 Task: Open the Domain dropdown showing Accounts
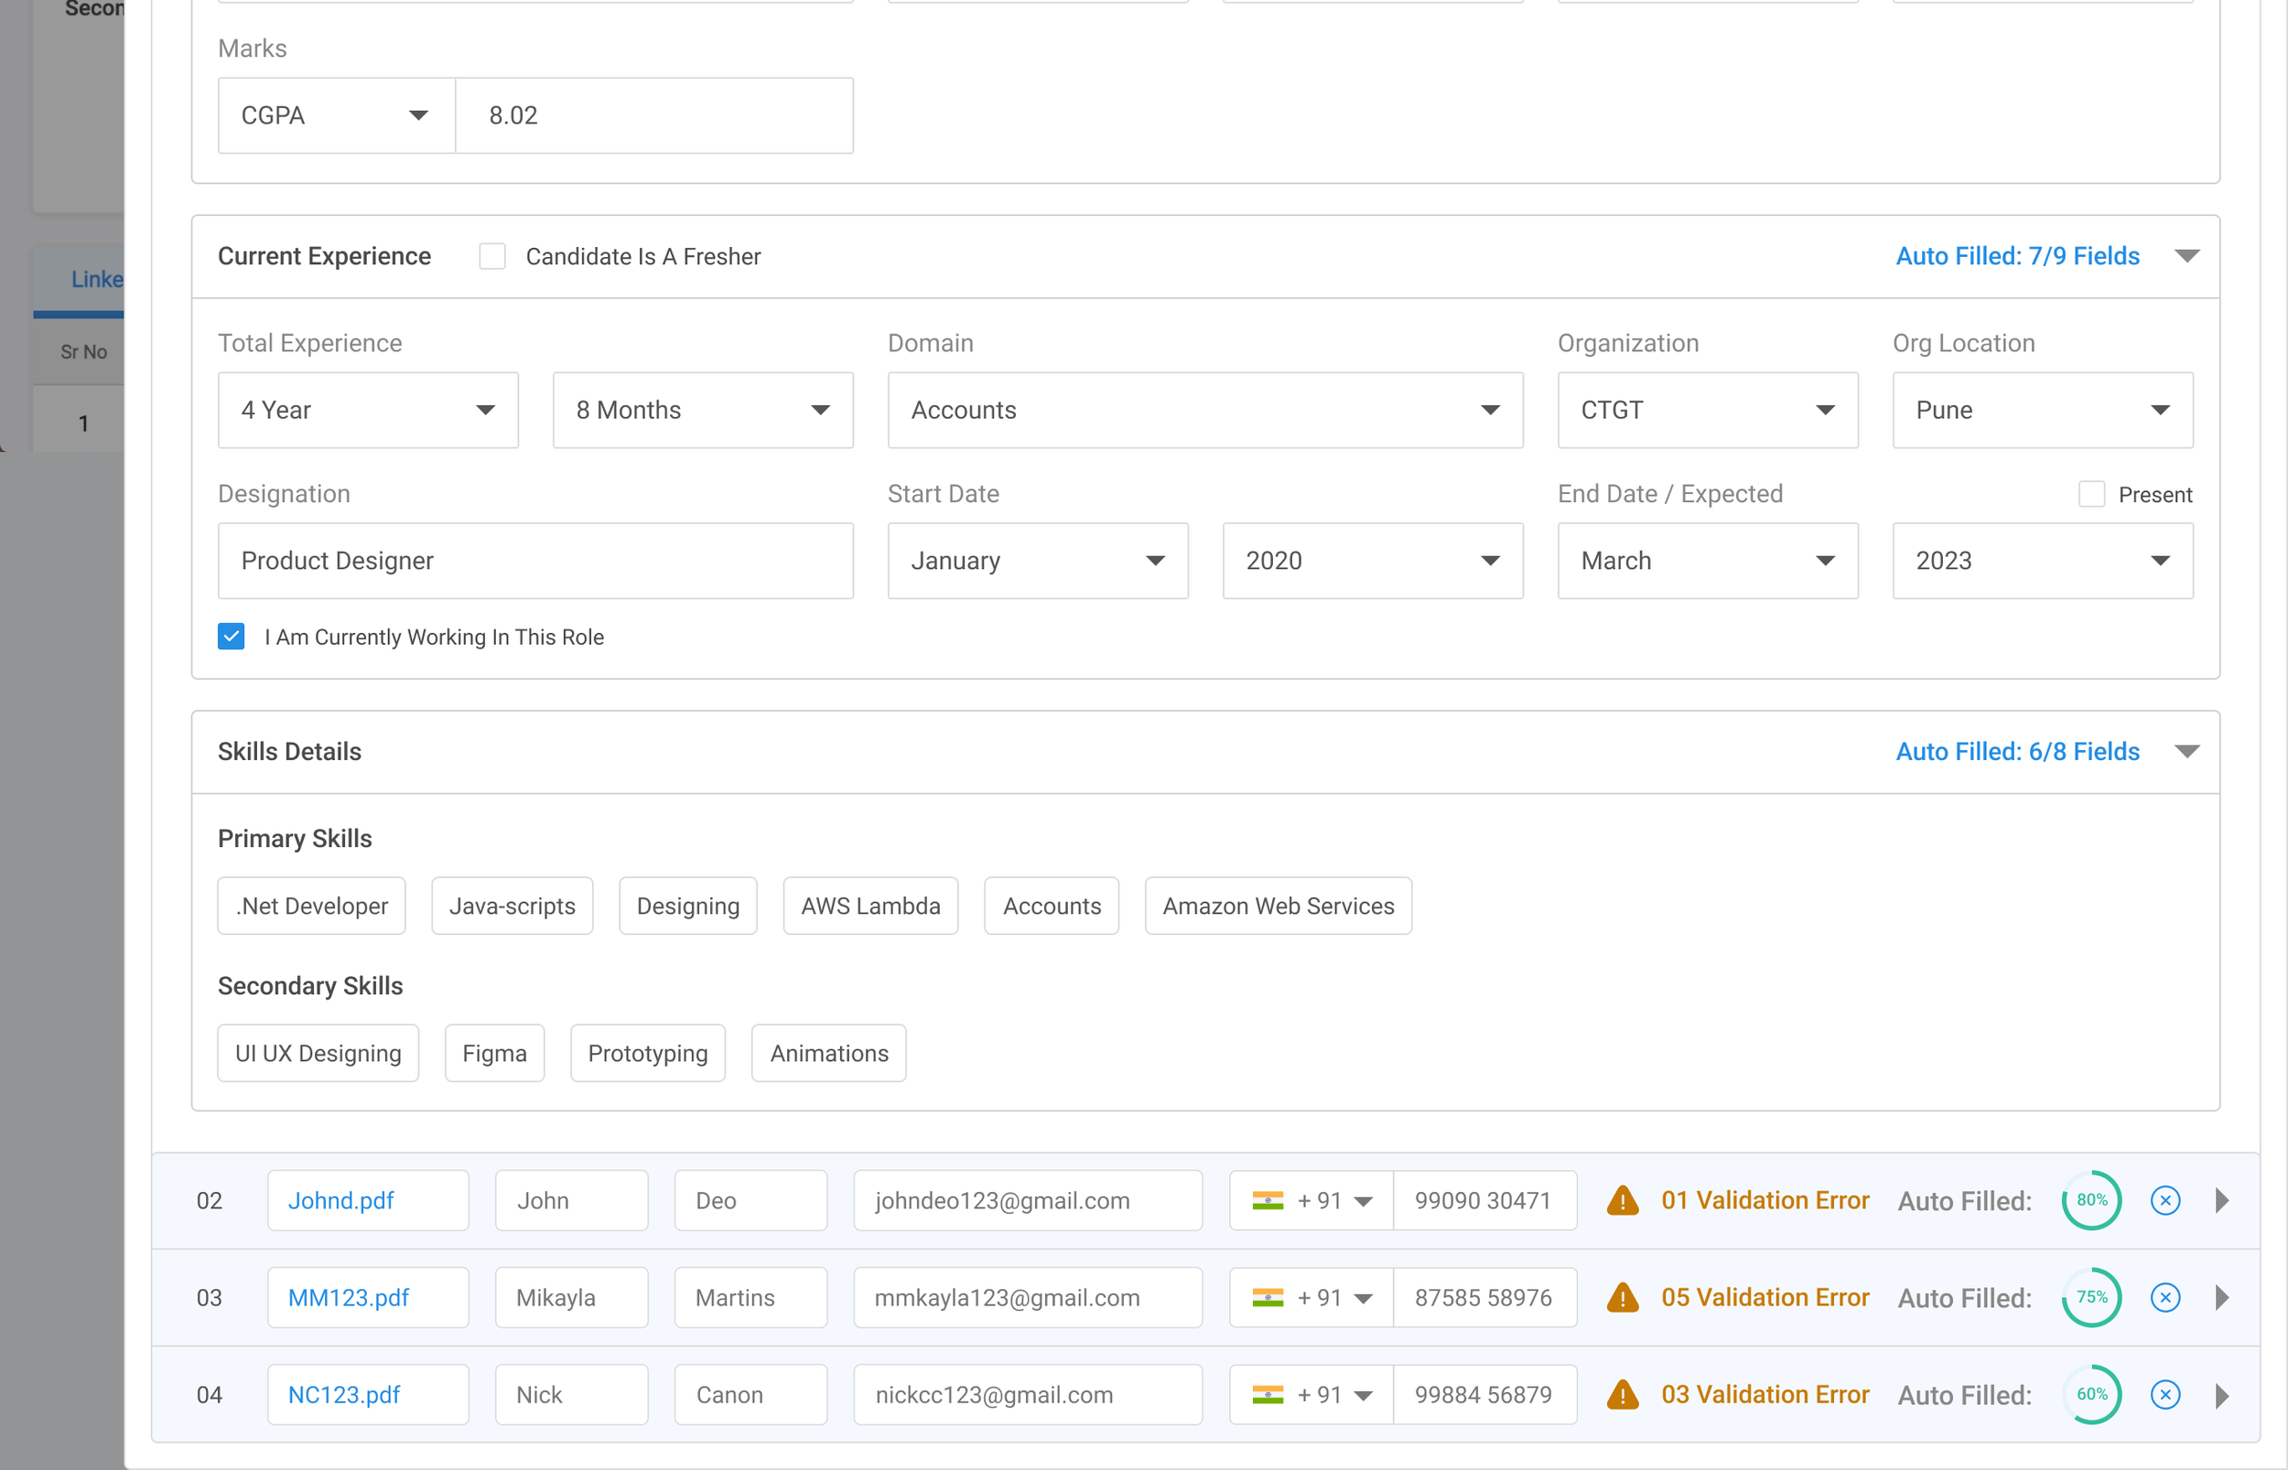click(1204, 411)
